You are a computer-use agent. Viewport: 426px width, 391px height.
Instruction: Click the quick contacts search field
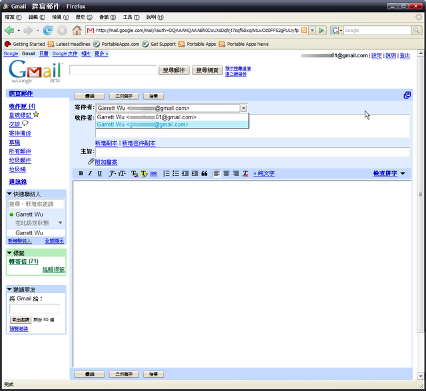(x=36, y=204)
